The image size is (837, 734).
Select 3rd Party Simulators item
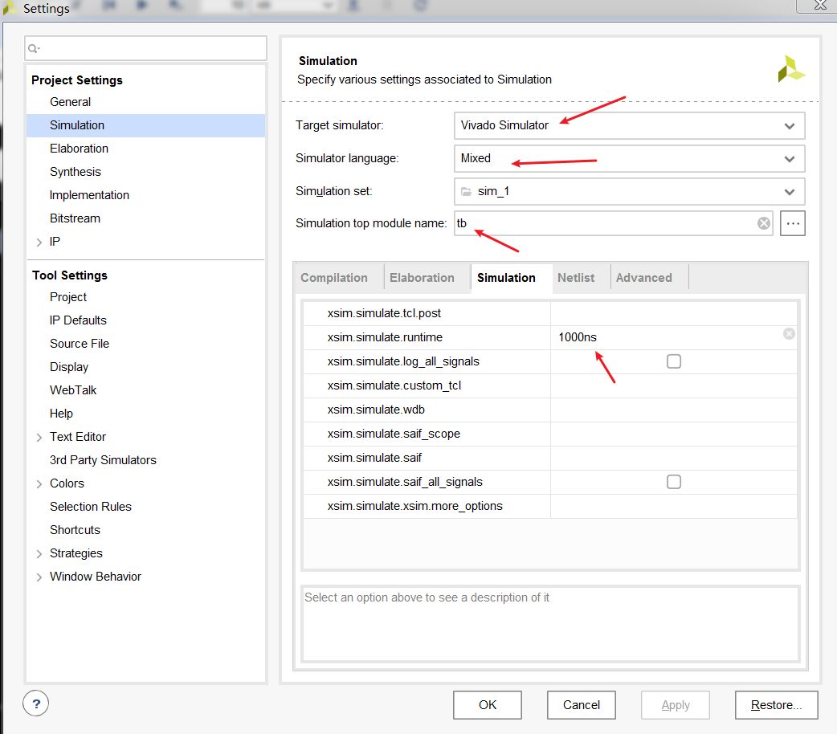103,460
